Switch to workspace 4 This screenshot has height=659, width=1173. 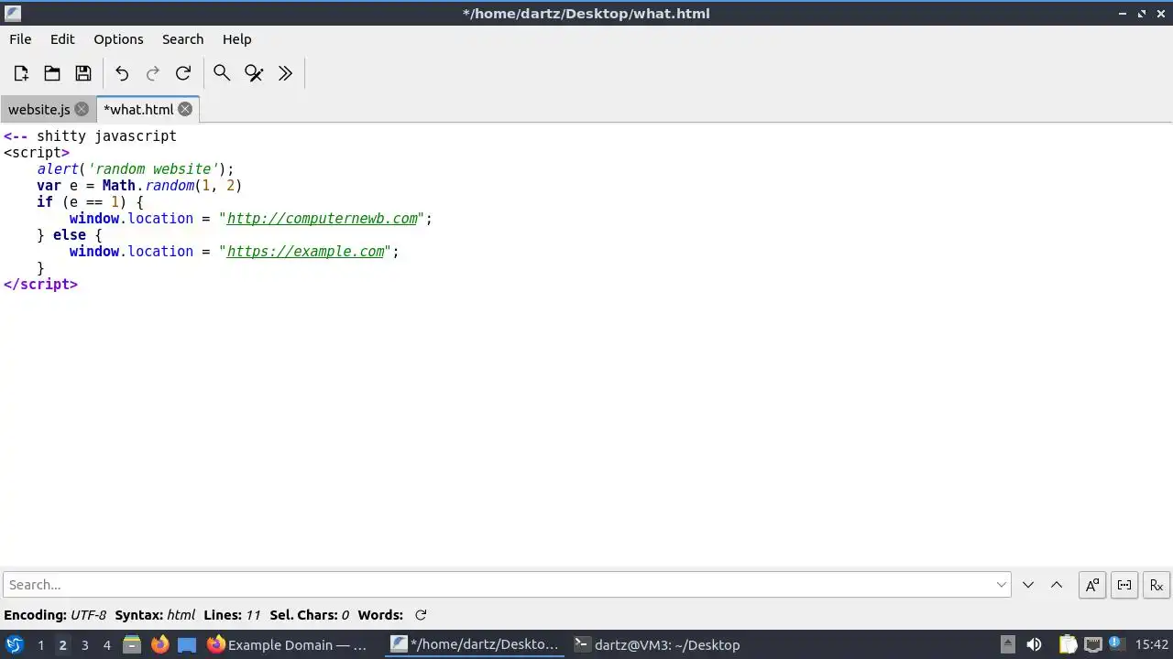click(x=107, y=644)
